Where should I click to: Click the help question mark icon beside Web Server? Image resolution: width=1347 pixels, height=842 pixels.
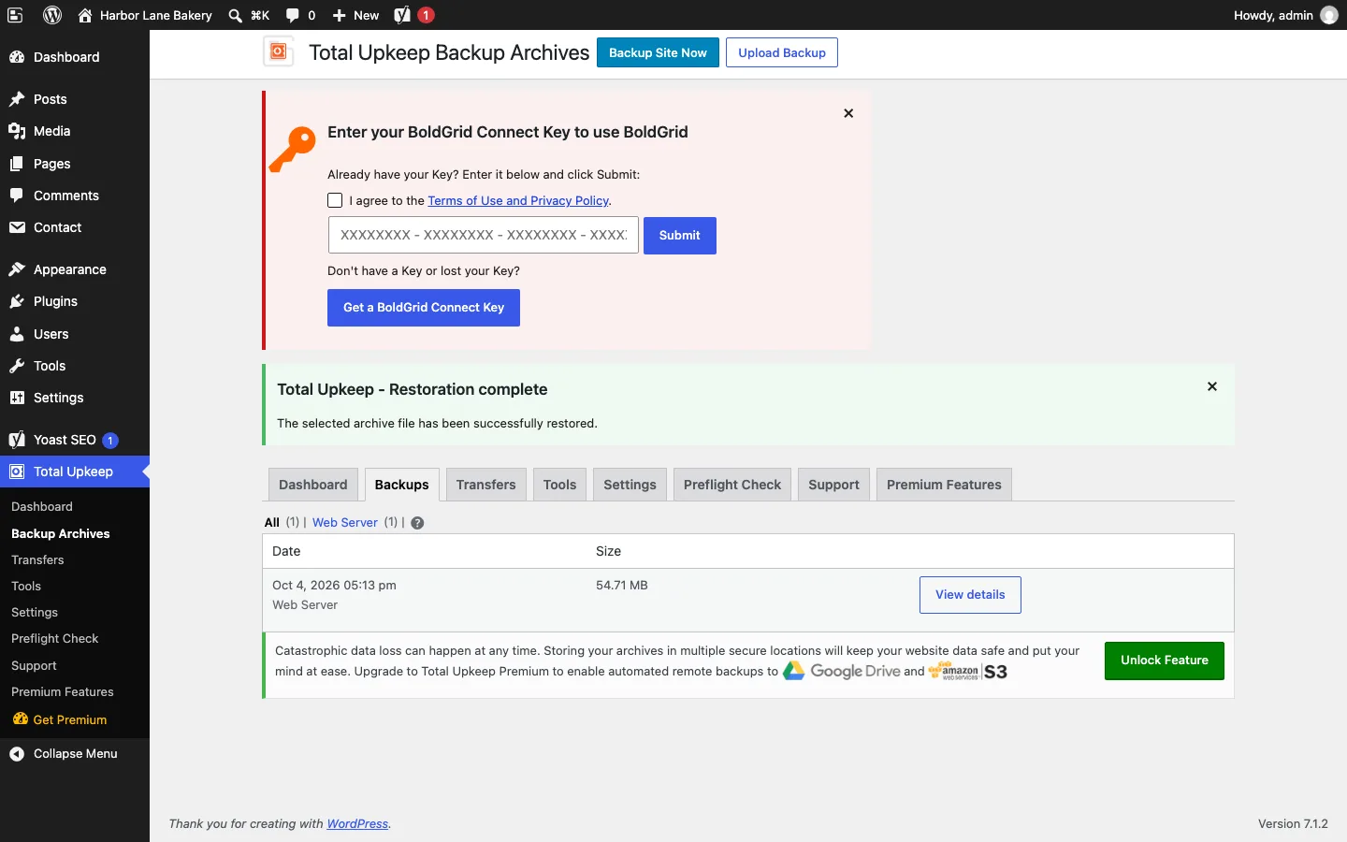(417, 523)
